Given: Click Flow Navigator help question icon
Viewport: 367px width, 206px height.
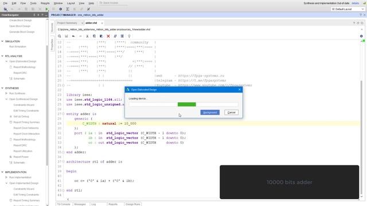Looking at the screenshot, I should pyautogui.click(x=42, y=15).
